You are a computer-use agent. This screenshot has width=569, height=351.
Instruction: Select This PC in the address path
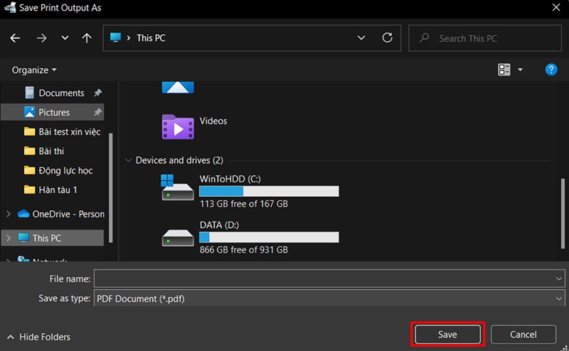[151, 38]
